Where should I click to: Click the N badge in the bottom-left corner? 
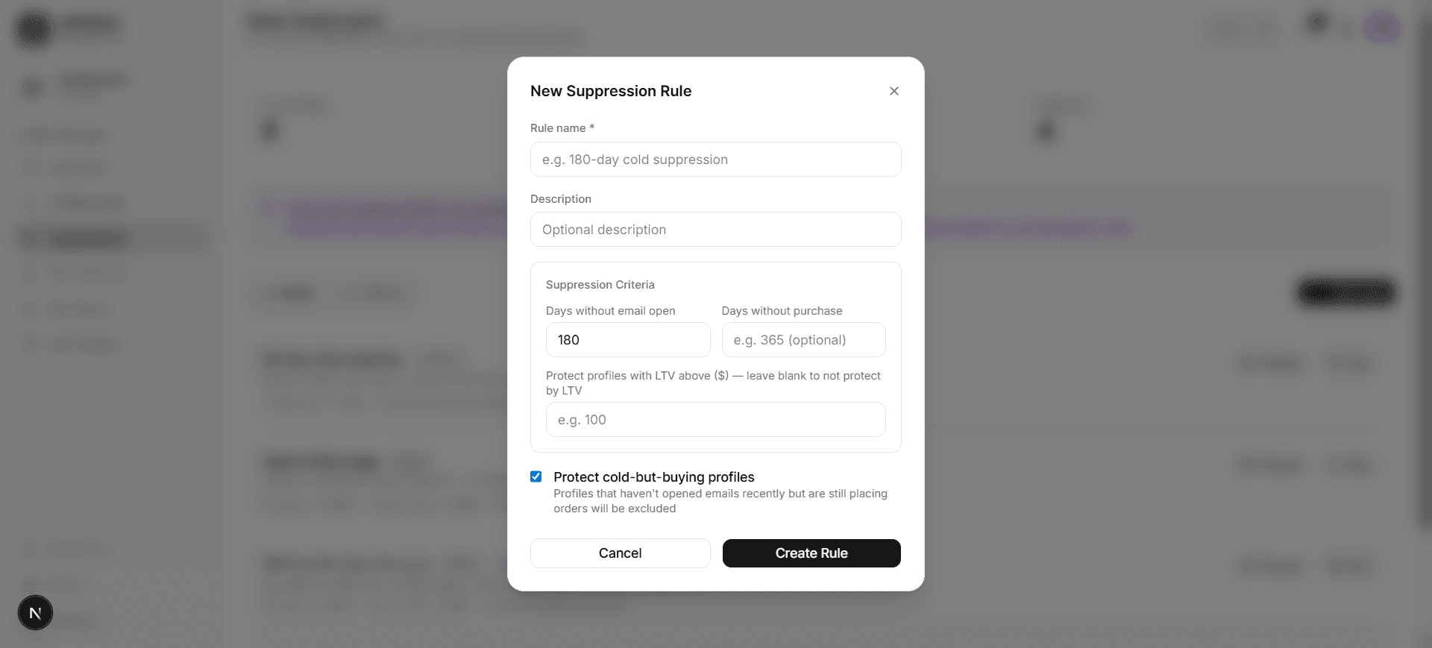pyautogui.click(x=35, y=612)
